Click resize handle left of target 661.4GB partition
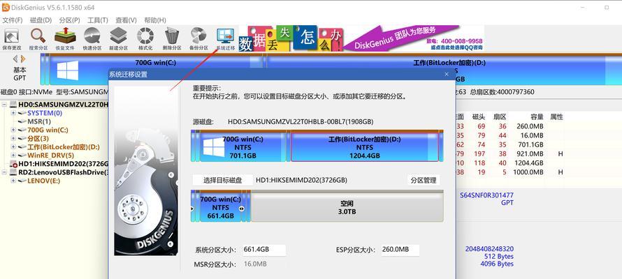 coord(193,209)
